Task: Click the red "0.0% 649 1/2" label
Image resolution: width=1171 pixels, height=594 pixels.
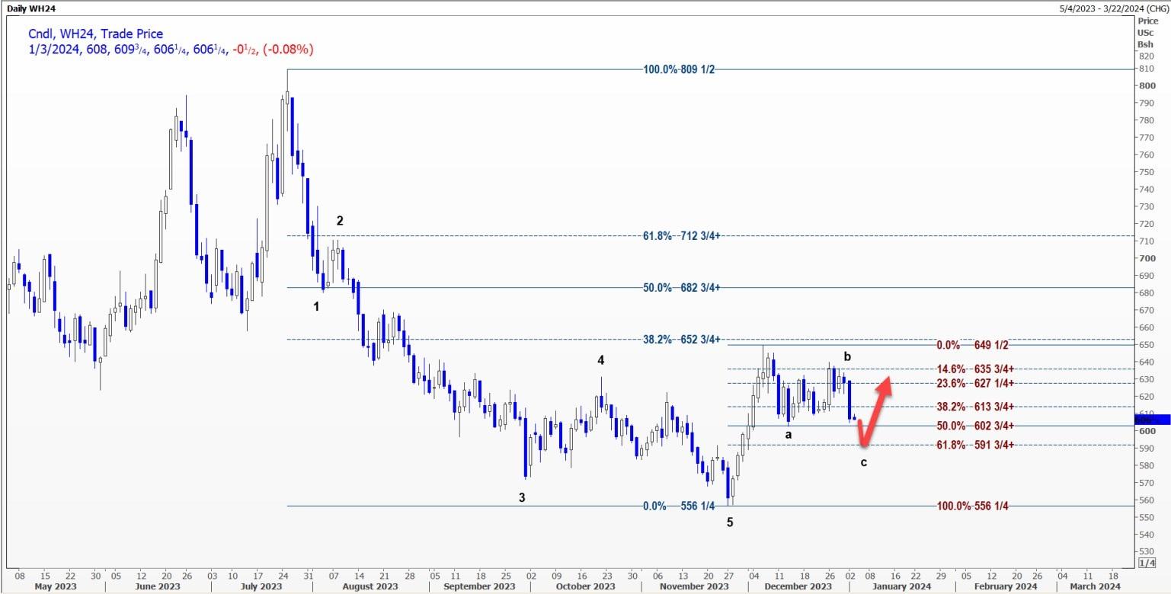Action: coord(972,345)
